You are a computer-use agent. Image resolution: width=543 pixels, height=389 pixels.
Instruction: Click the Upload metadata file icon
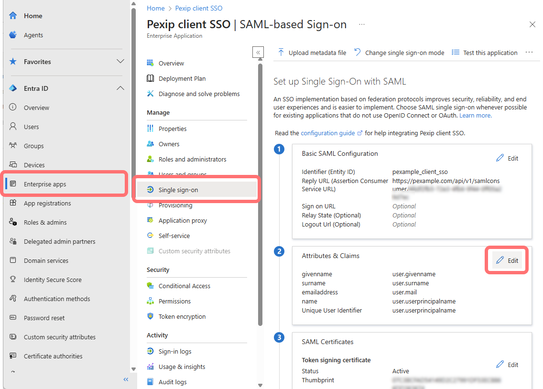tap(281, 53)
